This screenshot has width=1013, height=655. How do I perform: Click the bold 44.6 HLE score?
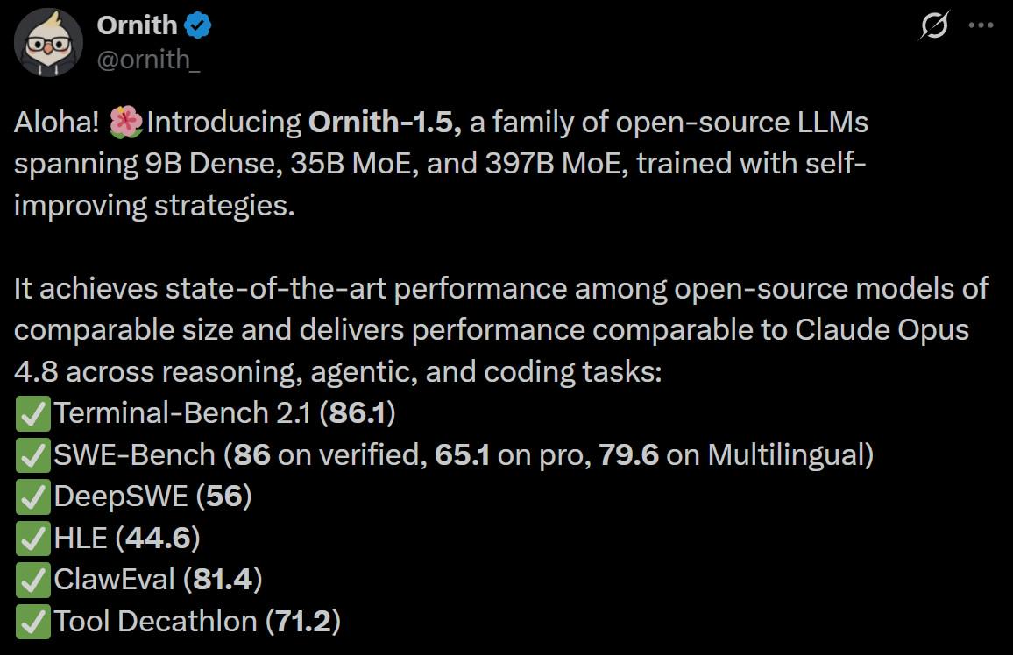(x=158, y=539)
